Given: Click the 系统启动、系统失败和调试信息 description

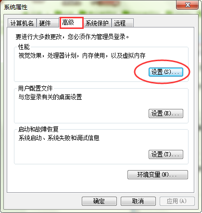Looking at the screenshot, I should click(x=59, y=138).
